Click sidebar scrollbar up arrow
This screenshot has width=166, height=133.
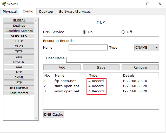(36, 20)
